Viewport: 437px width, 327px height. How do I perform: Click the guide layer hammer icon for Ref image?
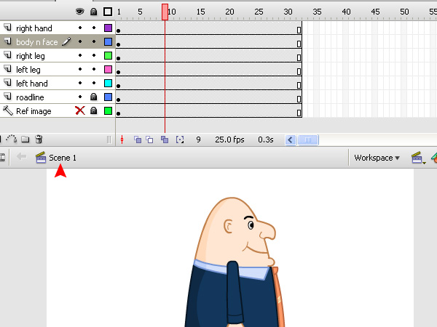coord(8,110)
